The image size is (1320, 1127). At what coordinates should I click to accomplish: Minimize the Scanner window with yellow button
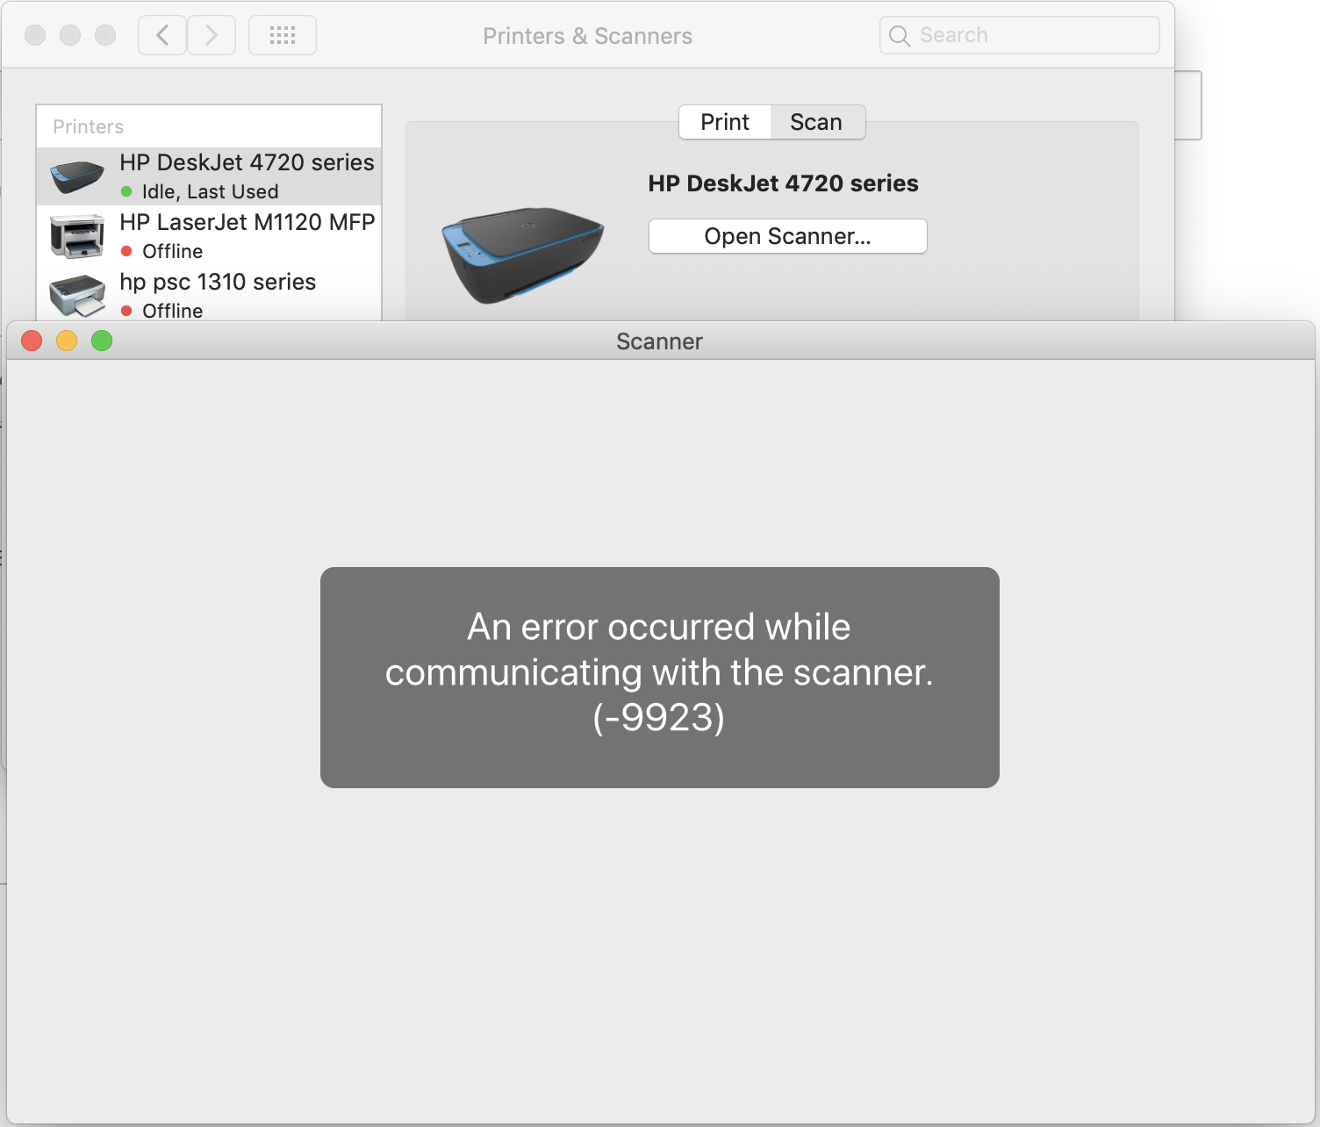coord(67,341)
